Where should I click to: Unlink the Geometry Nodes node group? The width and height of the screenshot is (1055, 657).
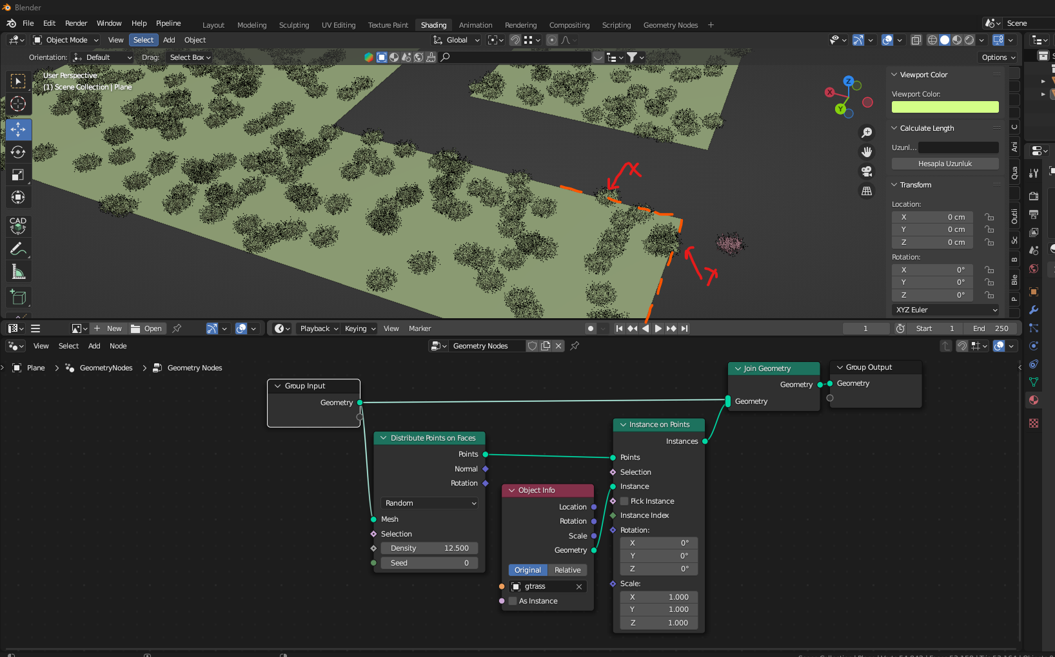[x=558, y=346]
